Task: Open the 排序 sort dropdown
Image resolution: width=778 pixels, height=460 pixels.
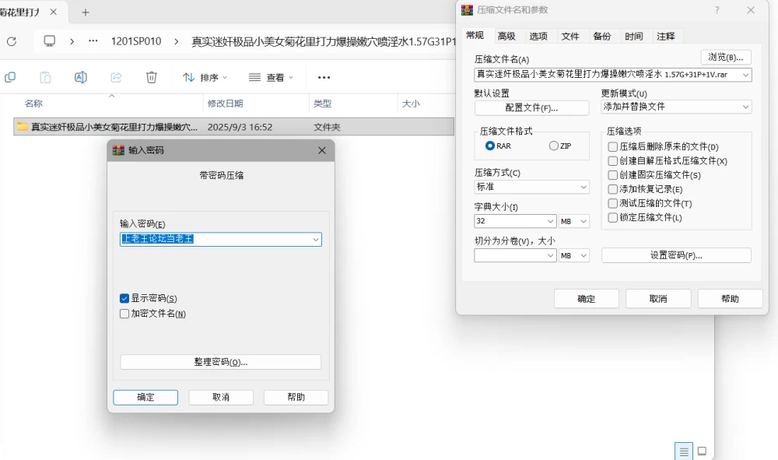Action: (205, 77)
